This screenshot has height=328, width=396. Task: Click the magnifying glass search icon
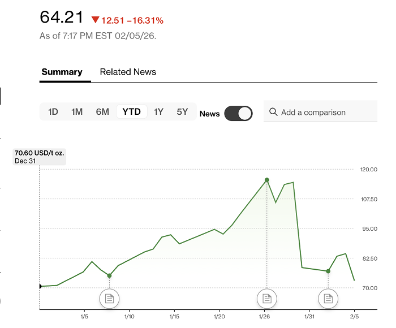coord(273,112)
